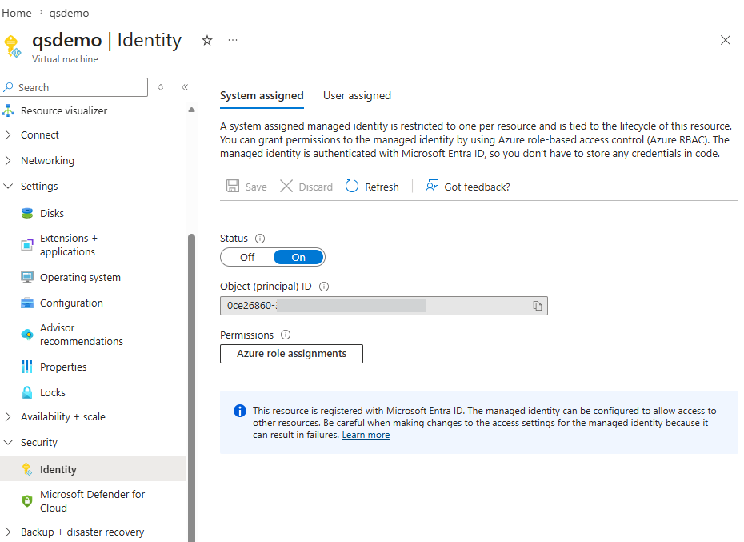
Task: Click the expand/collapse all diamond icon
Action: 161,87
